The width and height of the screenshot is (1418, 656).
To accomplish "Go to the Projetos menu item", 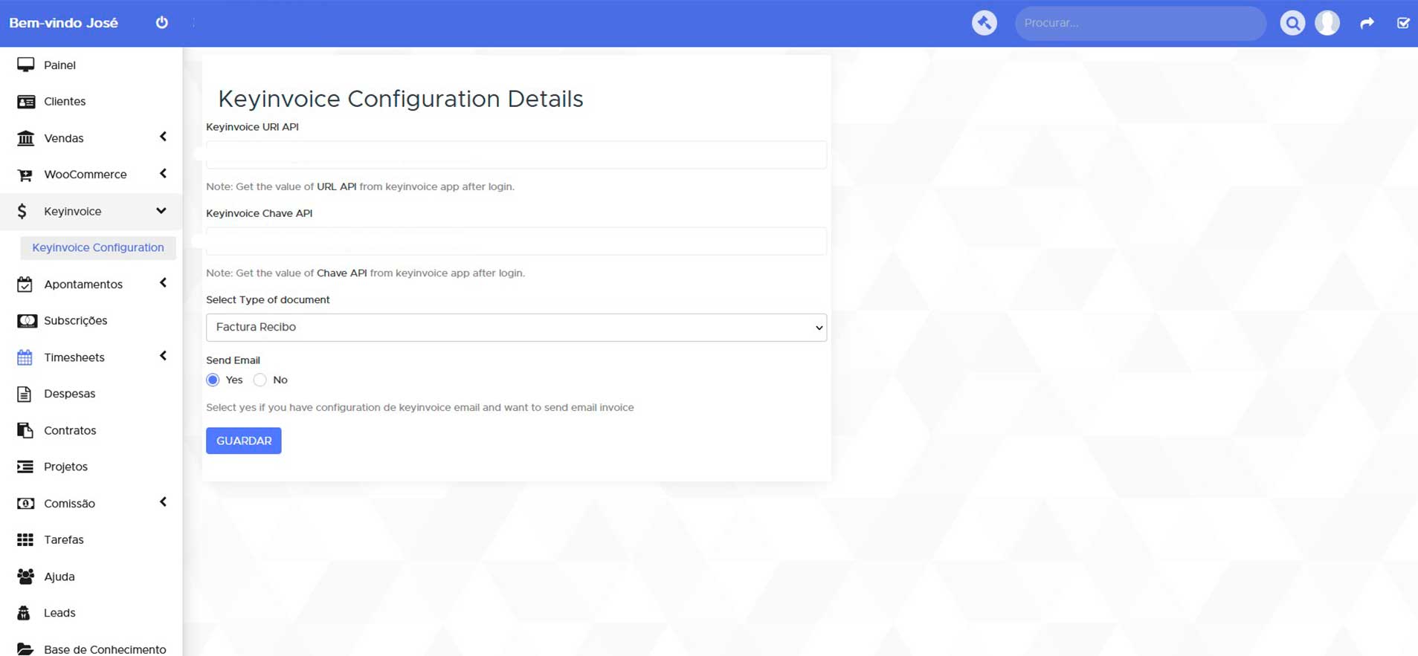I will 65,467.
